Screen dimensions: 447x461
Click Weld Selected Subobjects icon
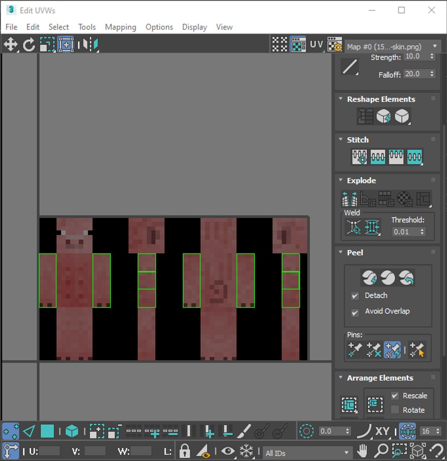tap(372, 227)
